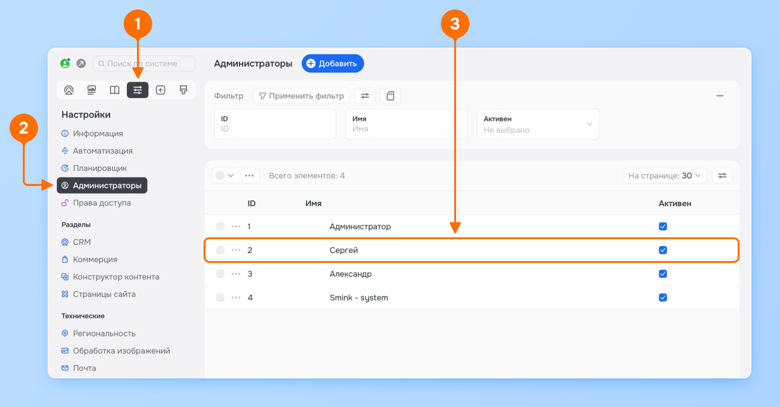Toggle Активен checkbox for Александр
This screenshot has height=407, width=780.
(663, 274)
